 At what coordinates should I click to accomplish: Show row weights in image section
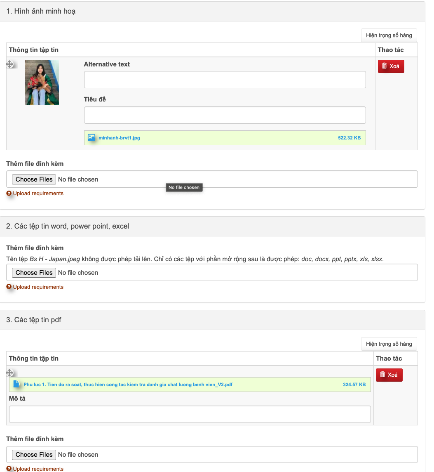[389, 35]
